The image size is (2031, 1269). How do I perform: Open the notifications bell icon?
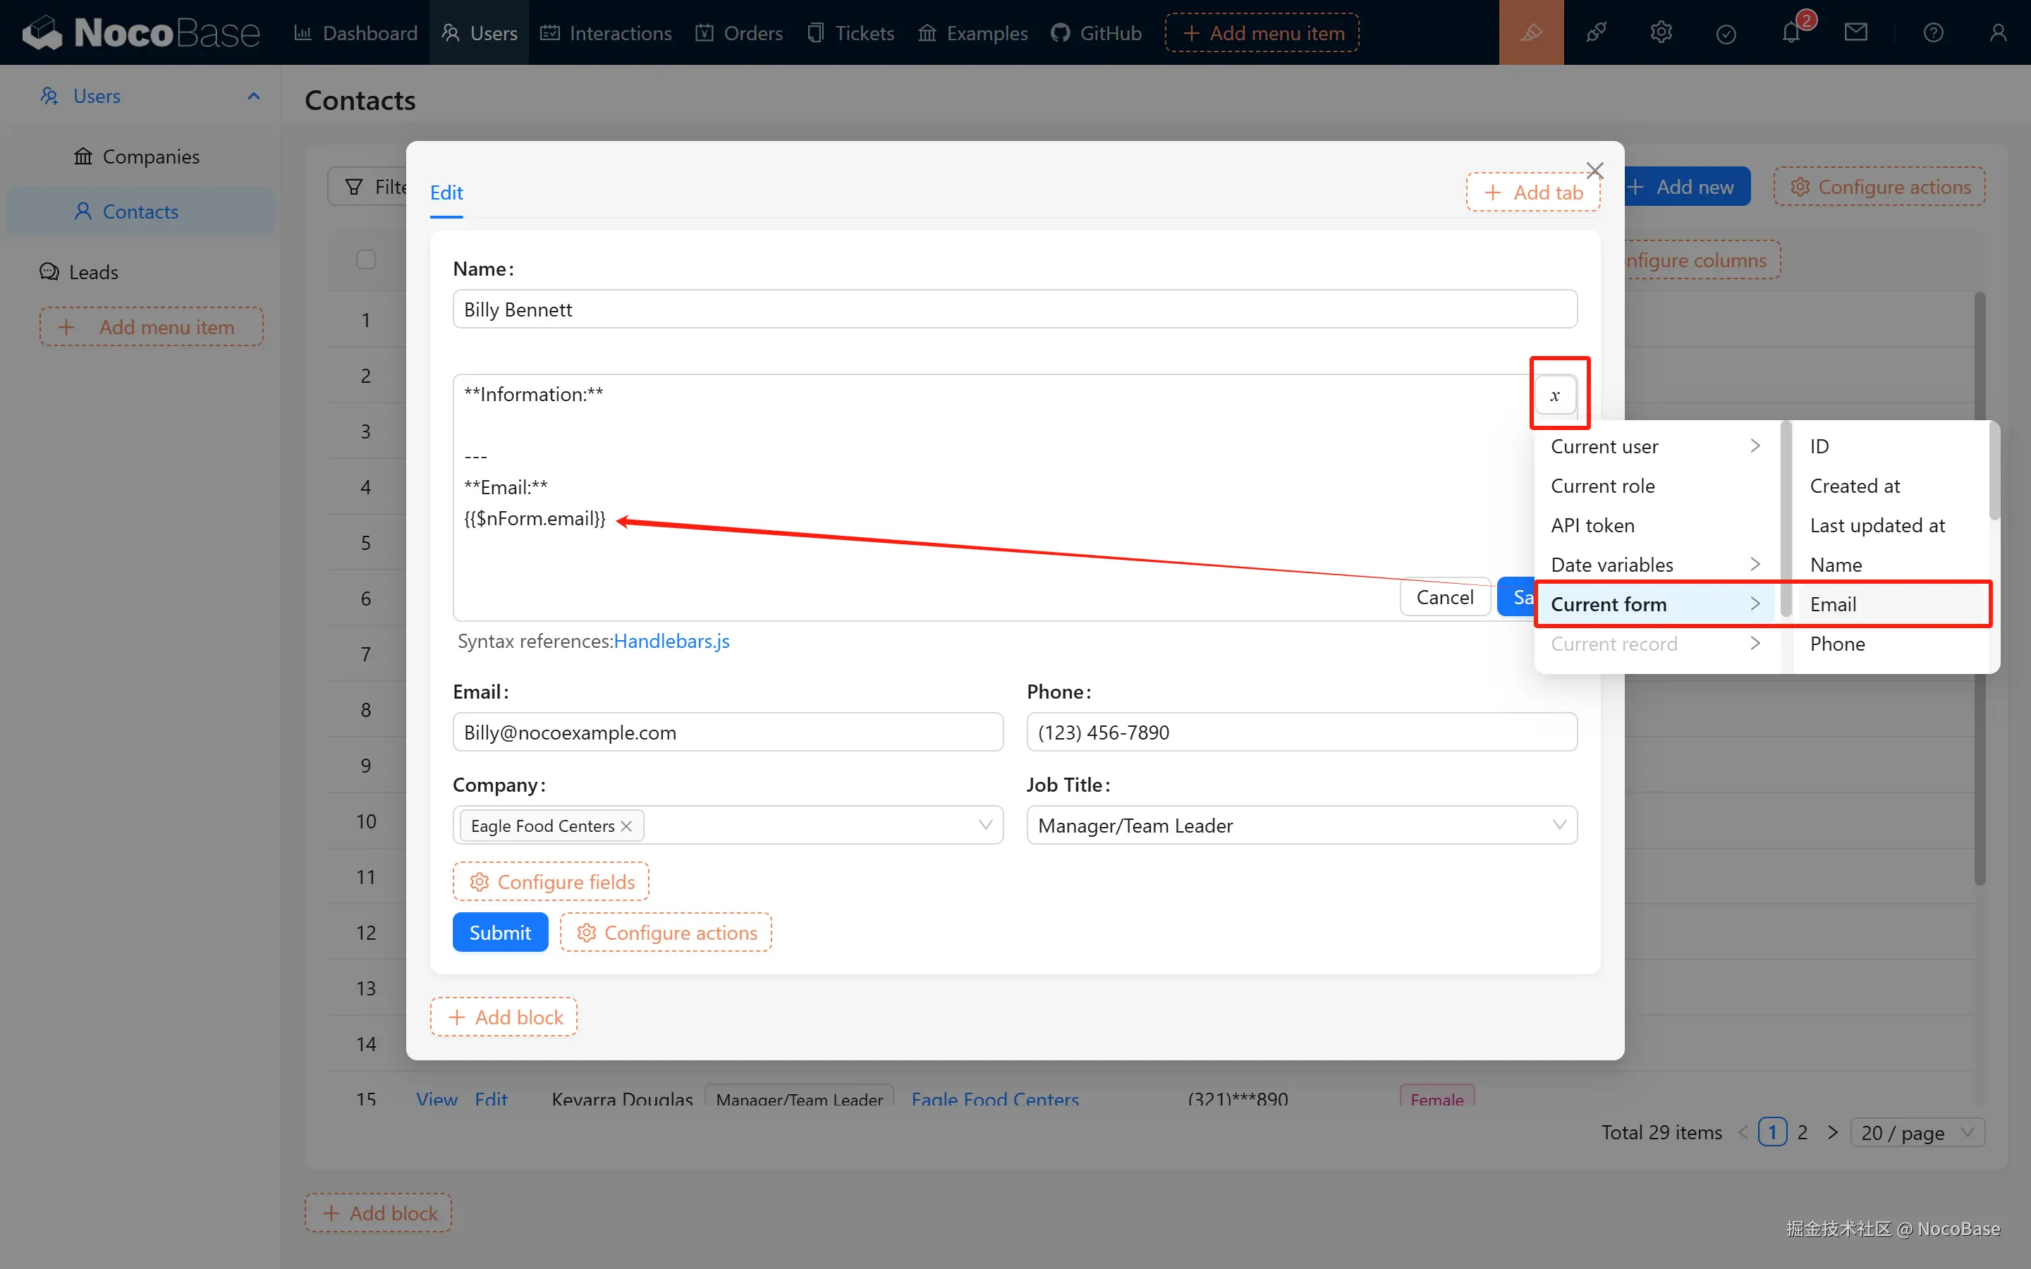pyautogui.click(x=1791, y=32)
